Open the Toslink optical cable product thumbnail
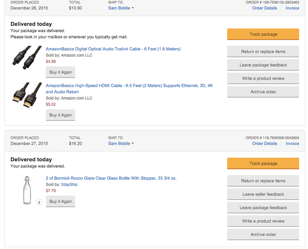 click(x=26, y=57)
